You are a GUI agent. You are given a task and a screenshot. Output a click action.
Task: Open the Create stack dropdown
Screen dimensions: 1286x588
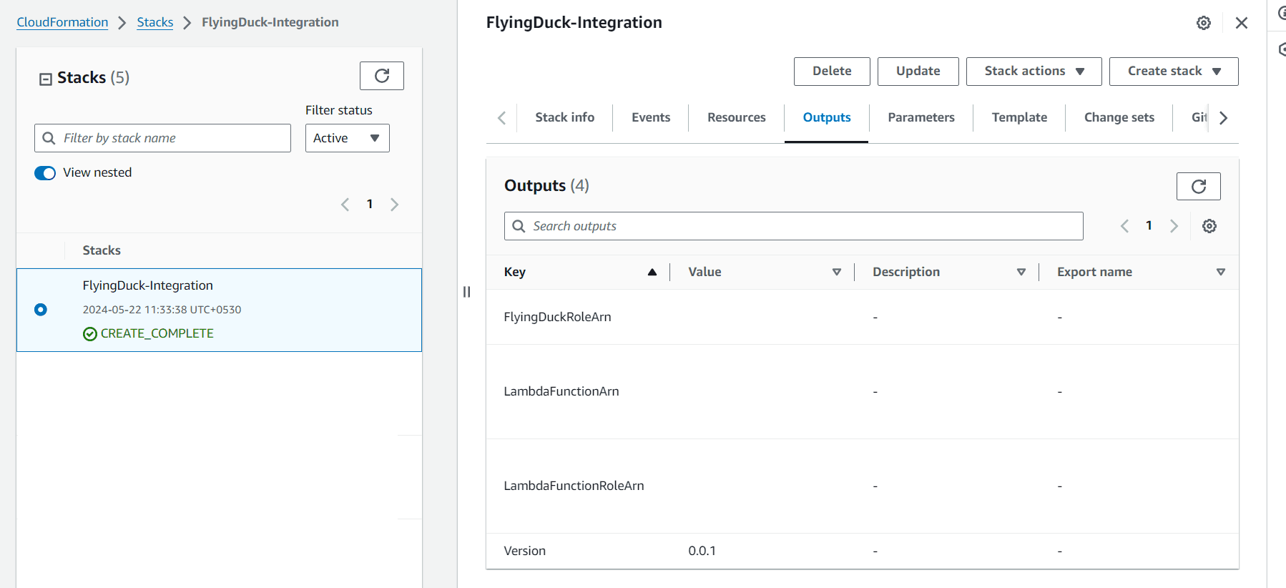[x=1173, y=72]
